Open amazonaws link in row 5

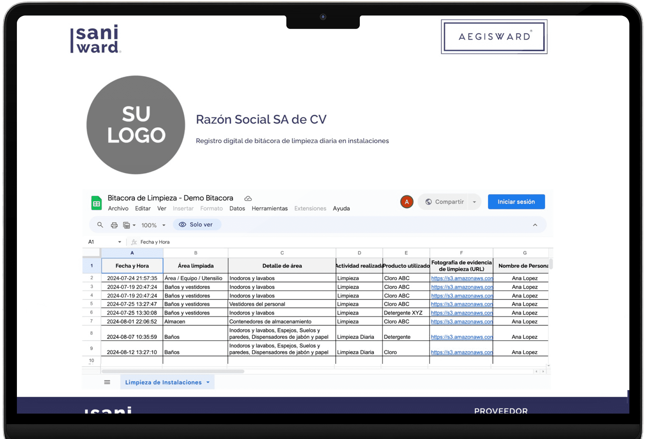462,304
